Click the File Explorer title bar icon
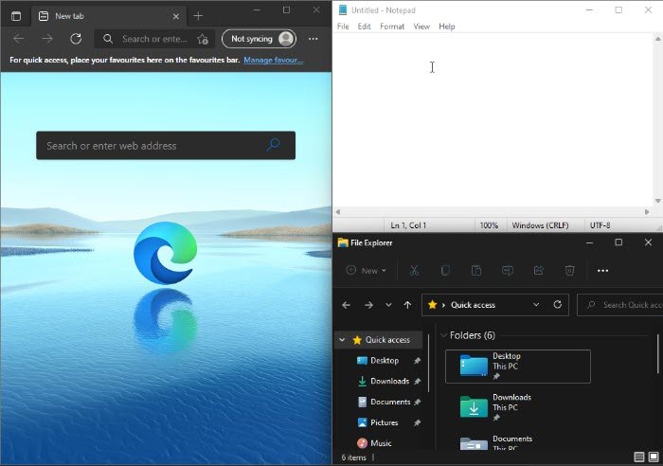Screen dimensions: 663x466 (x=343, y=242)
